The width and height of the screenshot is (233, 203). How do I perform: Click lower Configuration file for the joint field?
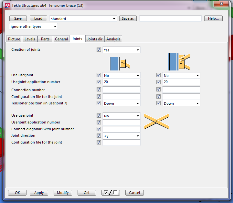pos(122,143)
